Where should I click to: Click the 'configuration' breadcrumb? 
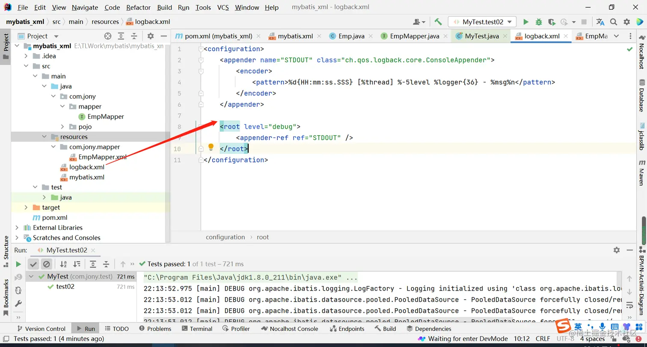pos(225,237)
